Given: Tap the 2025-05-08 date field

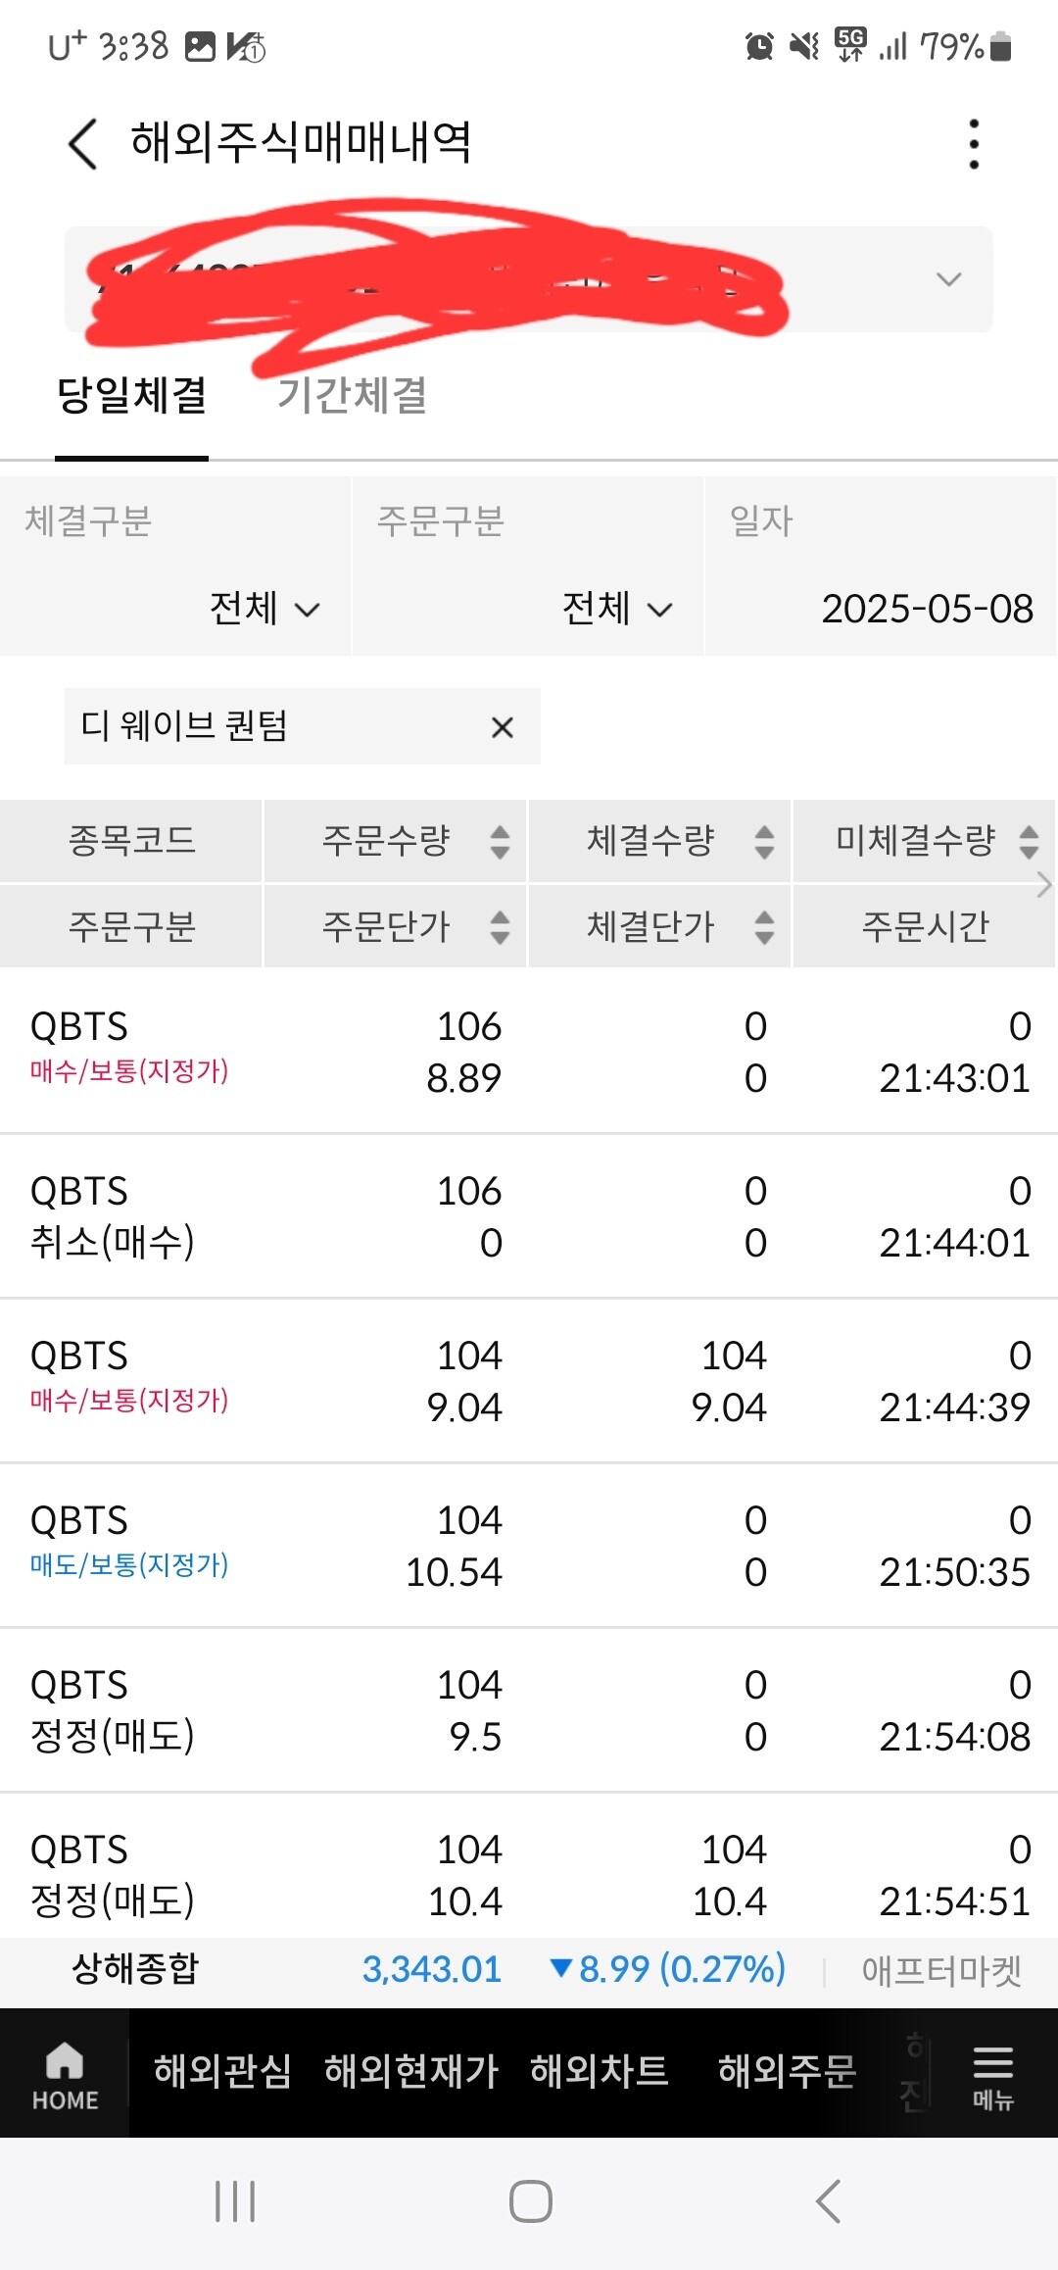Looking at the screenshot, I should tap(926, 609).
